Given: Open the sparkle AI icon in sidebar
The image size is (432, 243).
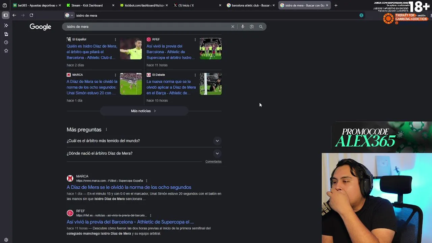Looking at the screenshot, I should tap(6, 25).
